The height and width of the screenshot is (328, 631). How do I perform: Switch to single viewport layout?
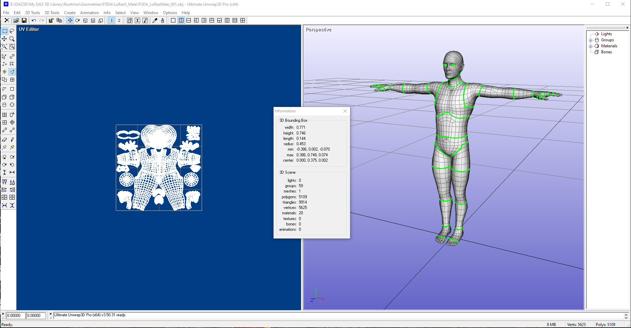(x=173, y=20)
